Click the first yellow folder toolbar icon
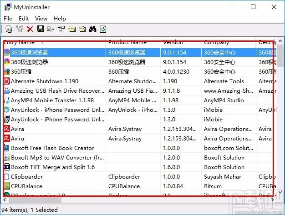Viewport: 285px width, 215px height. 72,29
